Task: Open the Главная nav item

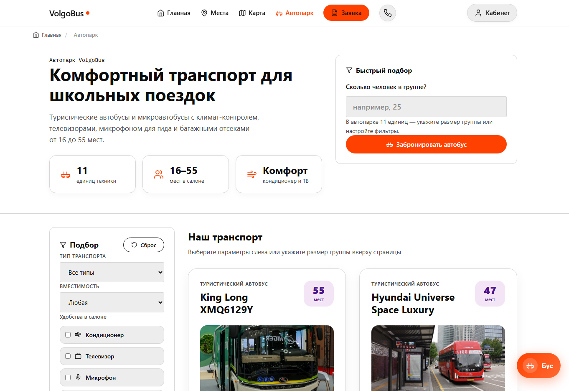Action: (x=174, y=13)
